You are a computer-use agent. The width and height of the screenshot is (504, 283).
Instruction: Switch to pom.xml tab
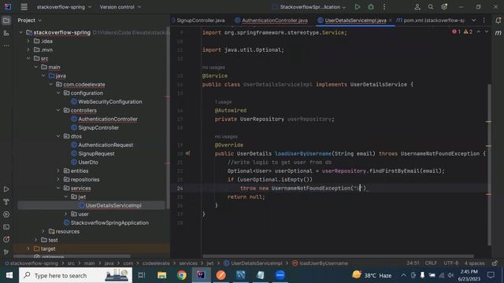tap(431, 20)
